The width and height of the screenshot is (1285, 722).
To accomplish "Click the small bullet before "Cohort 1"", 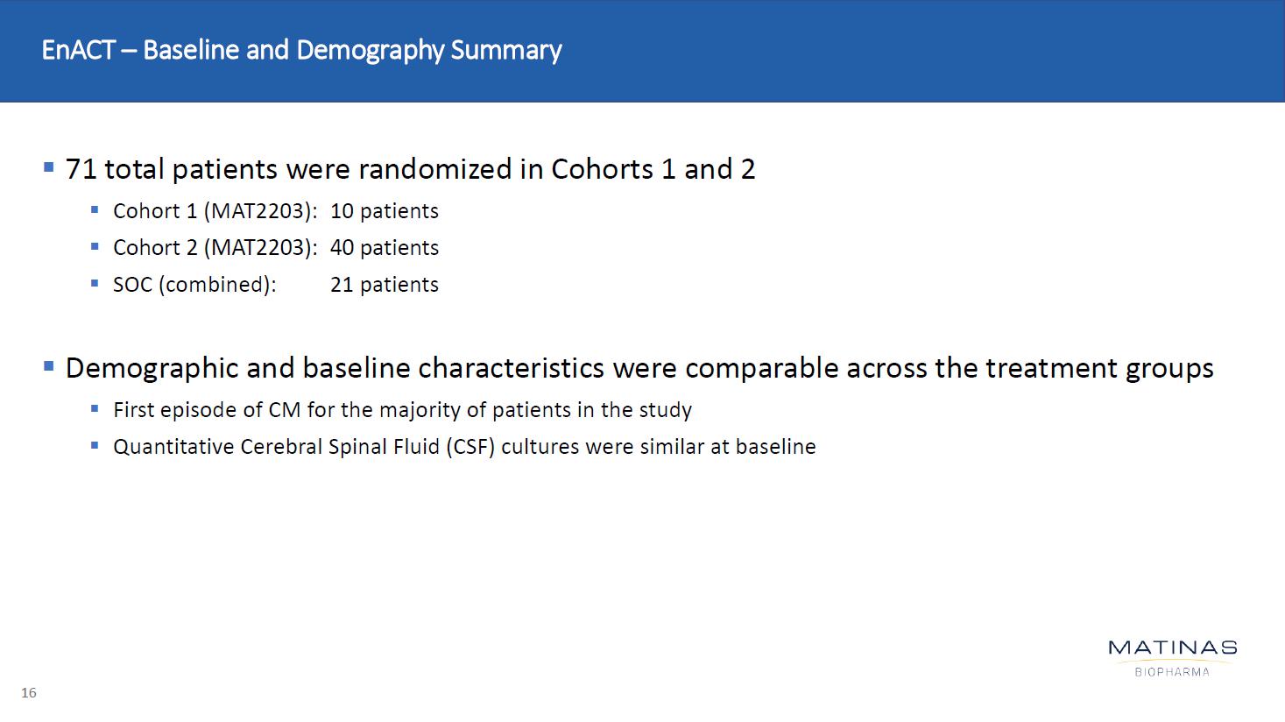I will pyautogui.click(x=95, y=209).
